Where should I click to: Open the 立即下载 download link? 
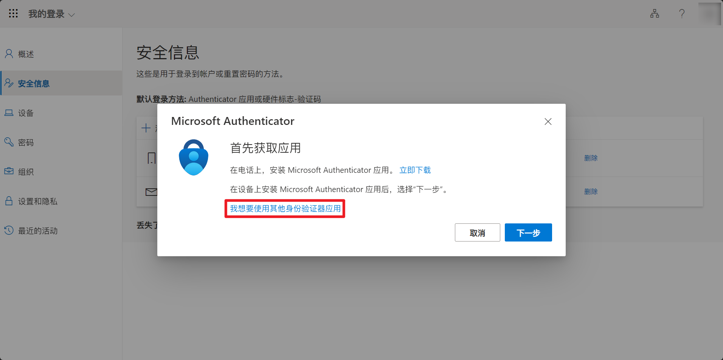coord(415,170)
